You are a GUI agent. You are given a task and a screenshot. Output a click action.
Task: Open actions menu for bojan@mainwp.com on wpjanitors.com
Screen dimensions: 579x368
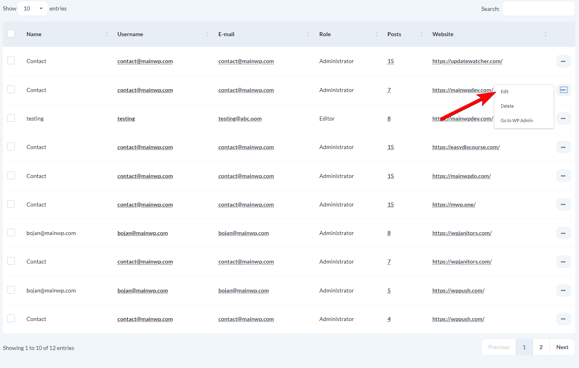563,233
